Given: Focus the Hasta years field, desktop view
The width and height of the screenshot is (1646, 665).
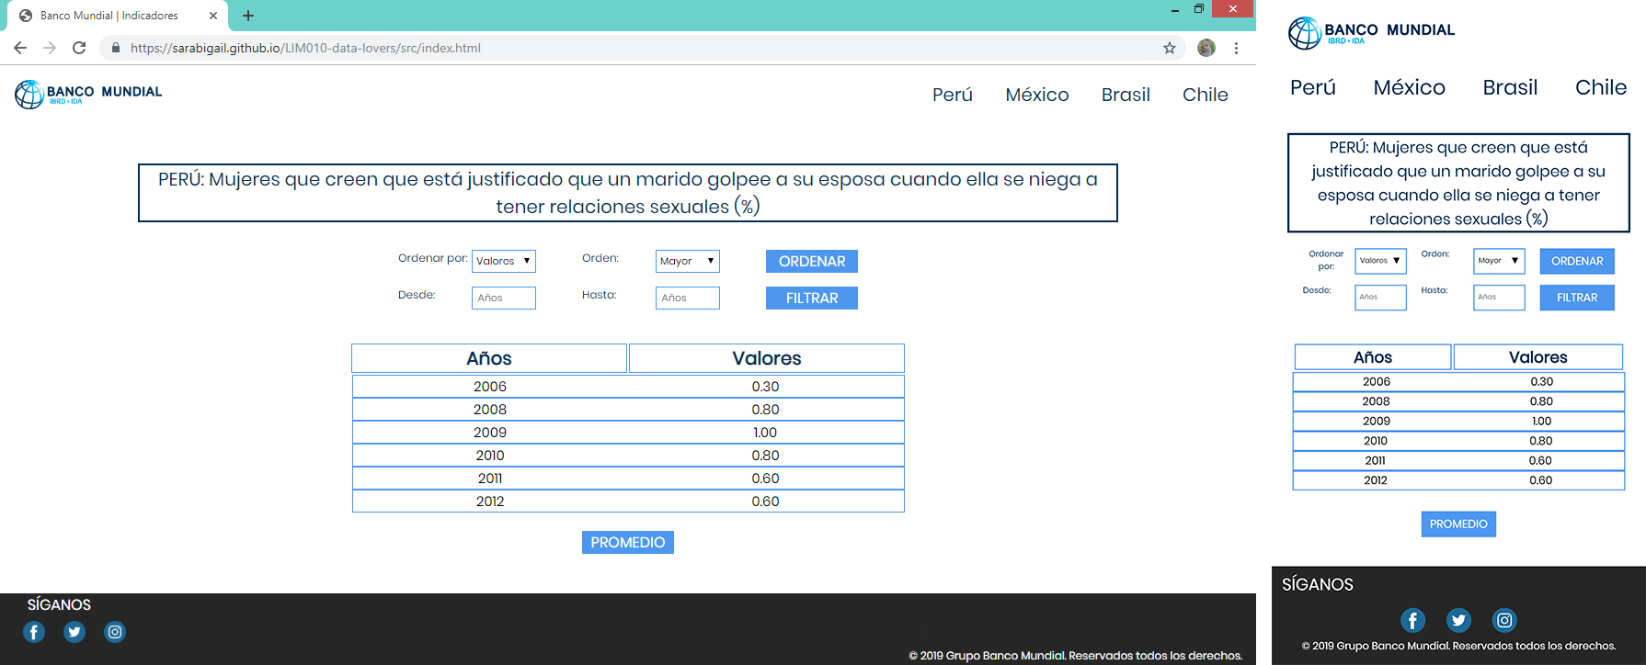Looking at the screenshot, I should pyautogui.click(x=688, y=298).
